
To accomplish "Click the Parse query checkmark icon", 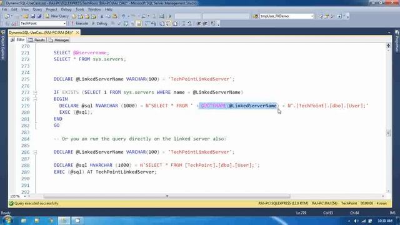I will click(x=119, y=24).
